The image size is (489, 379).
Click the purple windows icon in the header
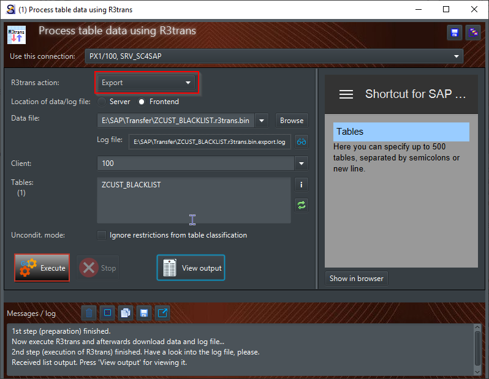coord(472,32)
